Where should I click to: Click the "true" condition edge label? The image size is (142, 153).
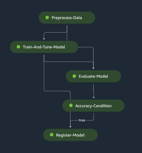coord(82,120)
